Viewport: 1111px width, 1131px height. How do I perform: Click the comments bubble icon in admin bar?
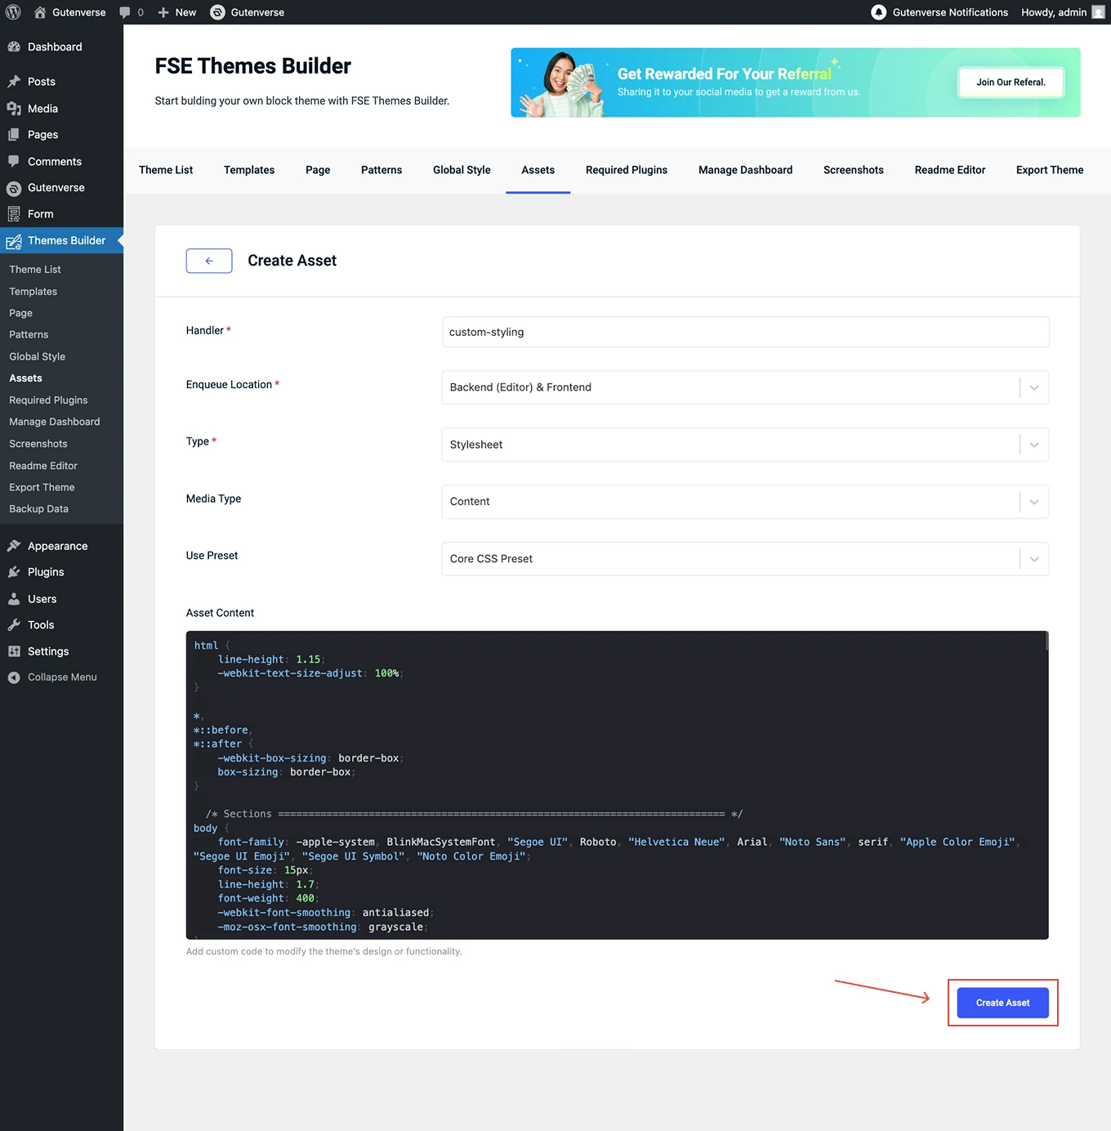[125, 12]
